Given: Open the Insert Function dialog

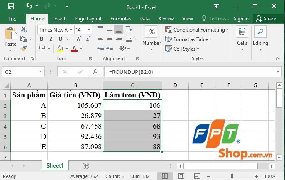Looking at the screenshot, I should (95, 72).
